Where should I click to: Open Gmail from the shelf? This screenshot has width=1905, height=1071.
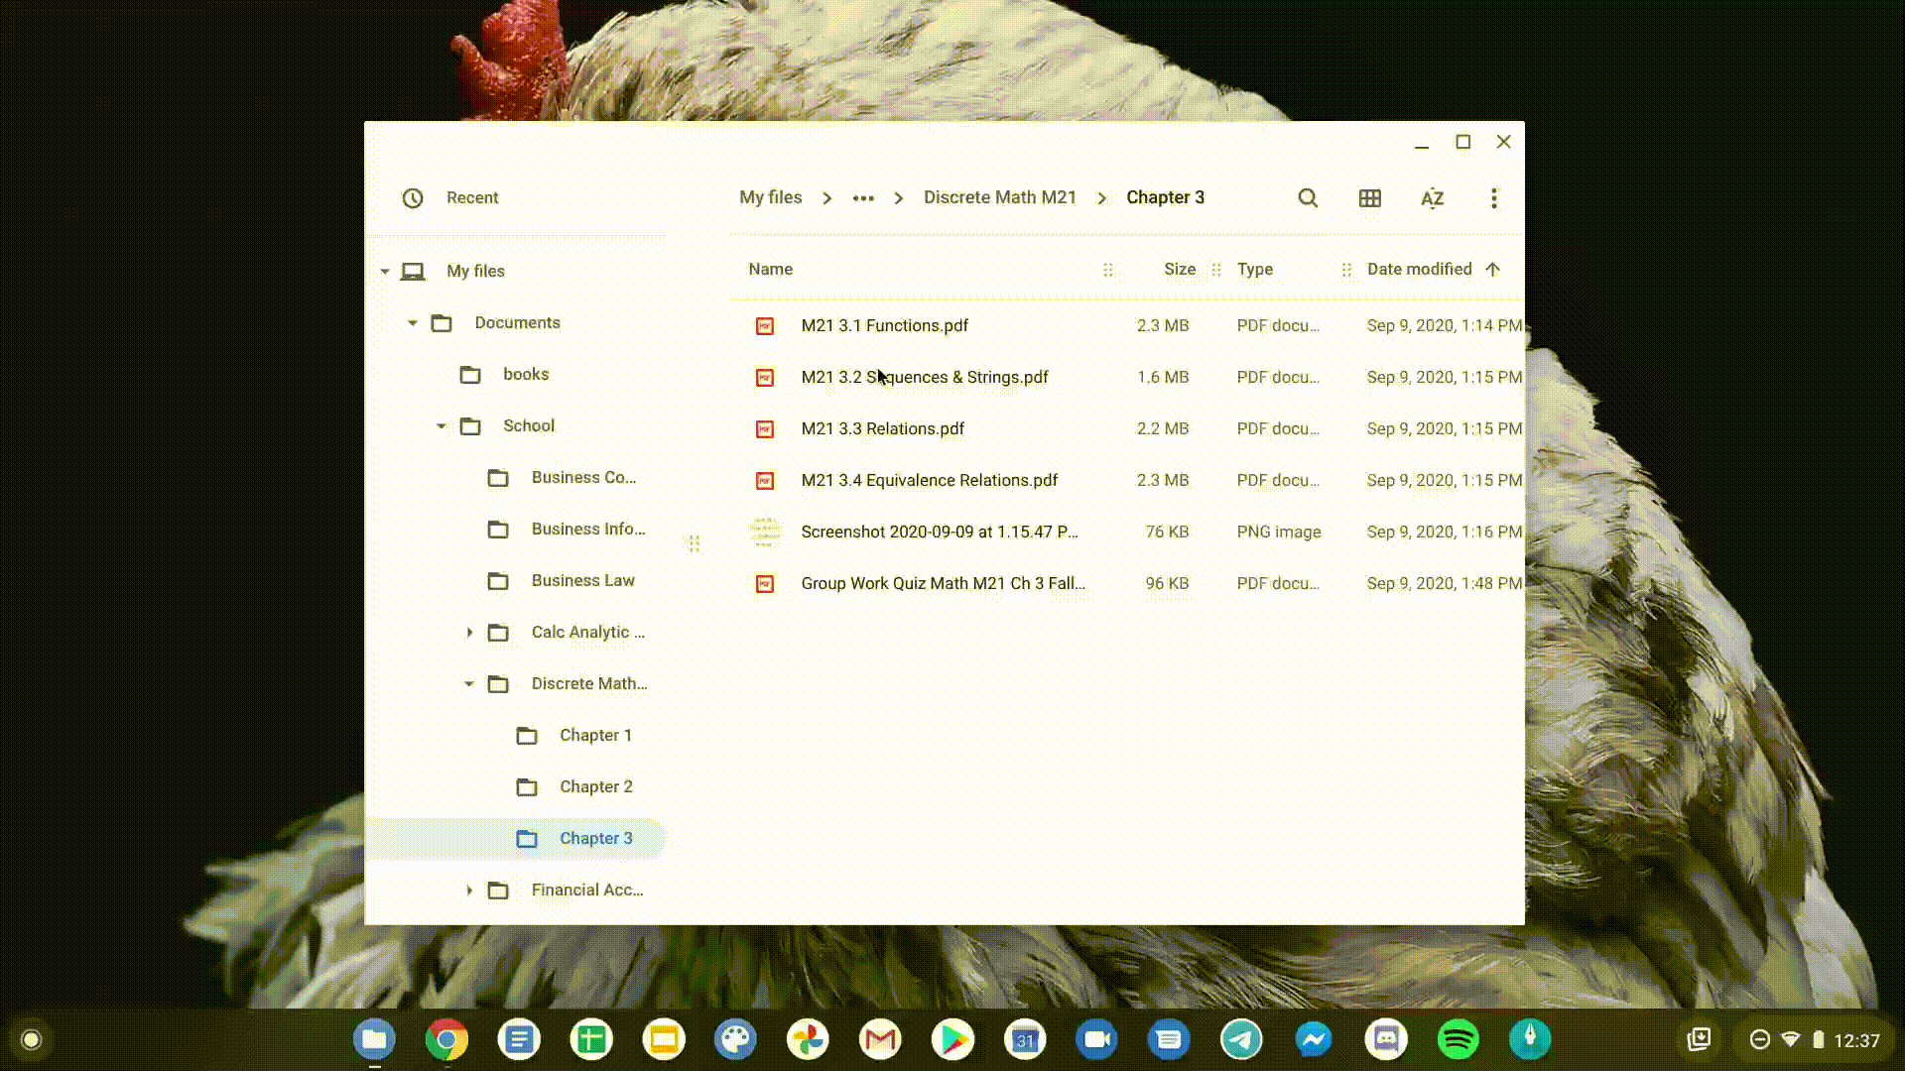coord(880,1039)
